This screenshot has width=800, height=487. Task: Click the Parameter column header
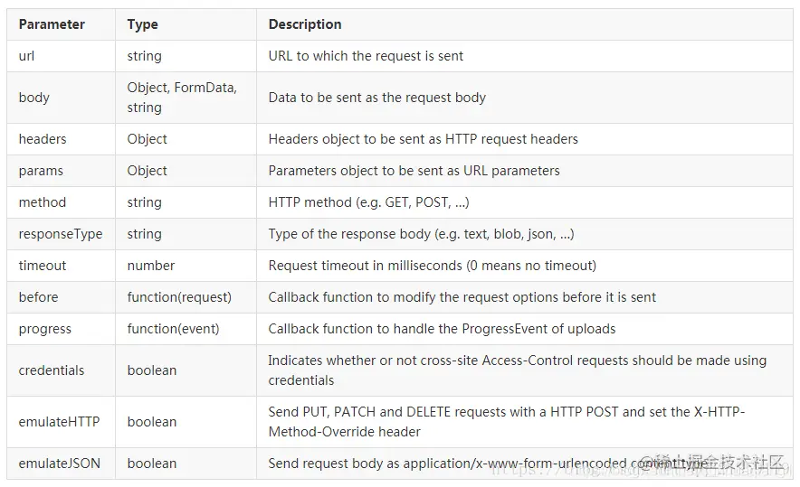point(52,24)
